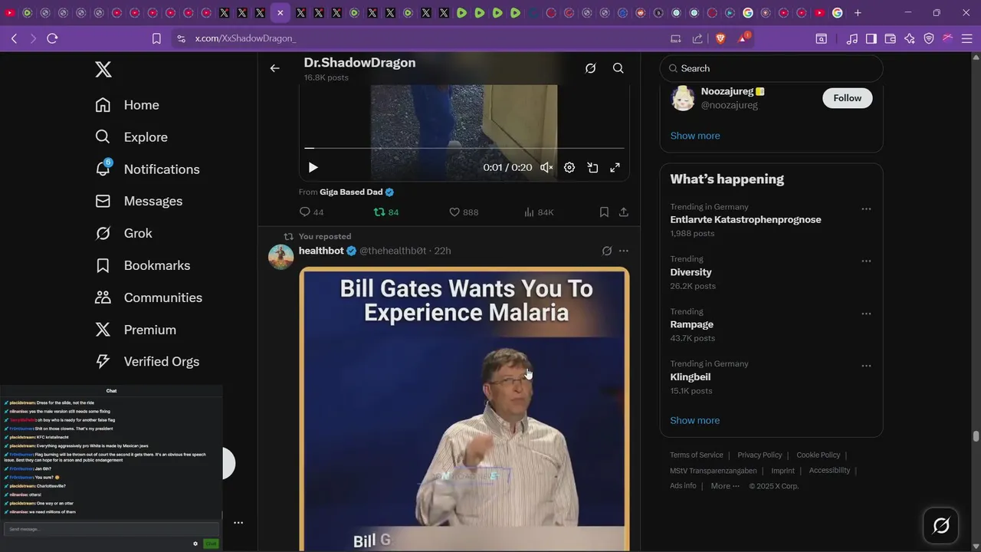The width and height of the screenshot is (981, 552).
Task: Toggle picture-in-picture on the video
Action: click(x=592, y=167)
